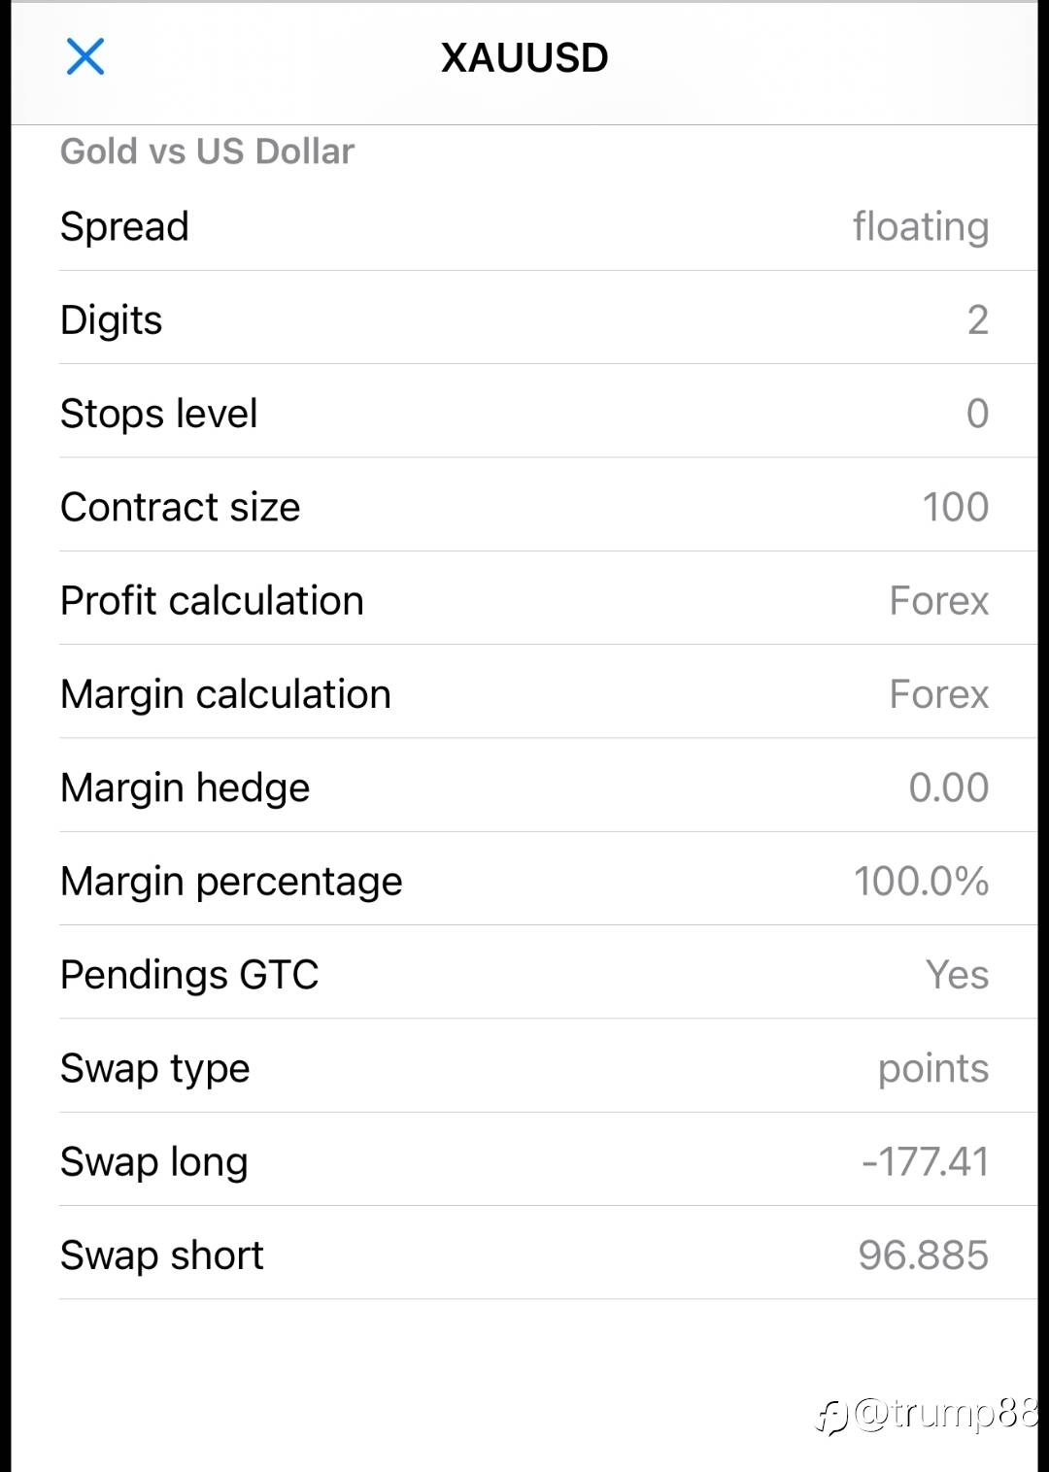Screen dimensions: 1049x1472
Task: Tap the Spread row label
Action: tap(124, 226)
